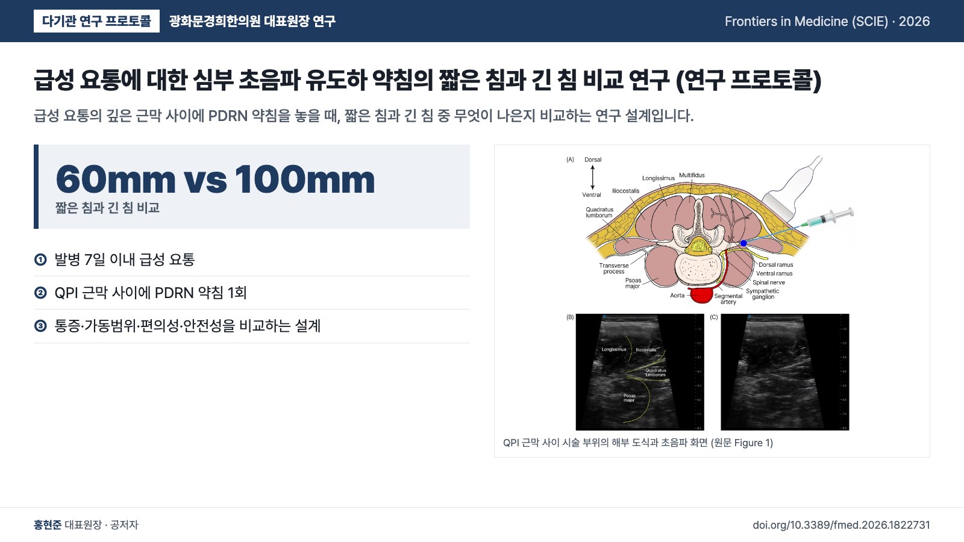Click the Dorsal-Ventral orientation arrow
Image resolution: width=964 pixels, height=542 pixels.
(592, 177)
